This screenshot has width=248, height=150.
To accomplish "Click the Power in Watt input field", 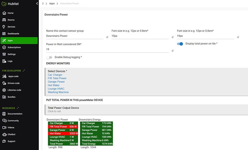I will 108,49.
